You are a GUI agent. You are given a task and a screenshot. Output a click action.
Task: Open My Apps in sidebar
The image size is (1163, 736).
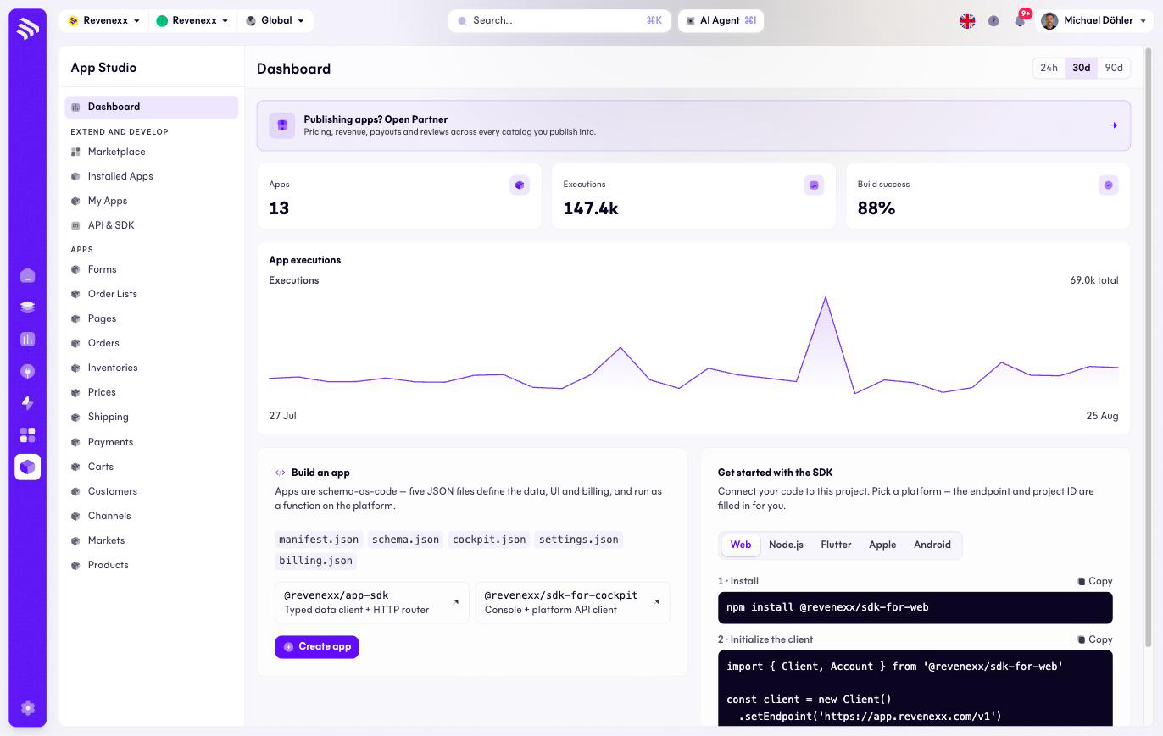152,201
